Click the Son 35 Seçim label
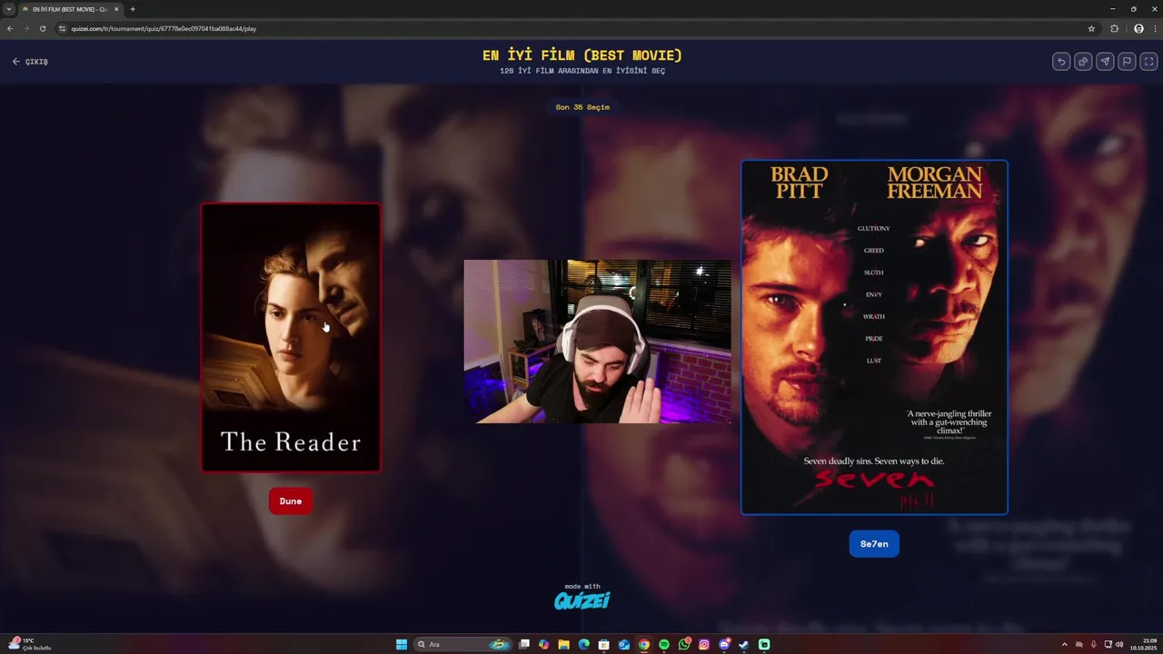Screen dimensions: 1163x654 click(582, 107)
